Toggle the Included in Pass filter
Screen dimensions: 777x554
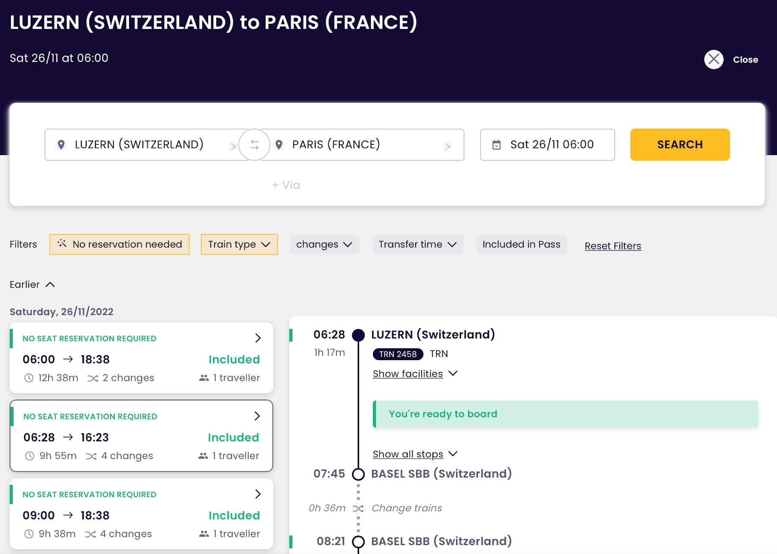click(x=521, y=244)
